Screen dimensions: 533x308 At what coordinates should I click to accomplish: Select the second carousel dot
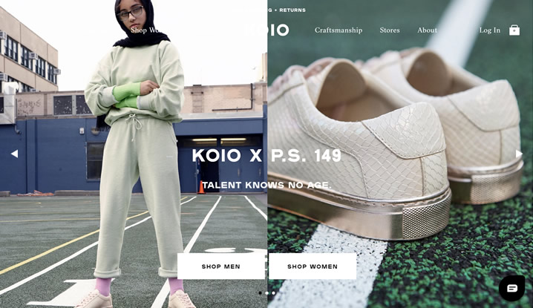pyautogui.click(x=266, y=292)
